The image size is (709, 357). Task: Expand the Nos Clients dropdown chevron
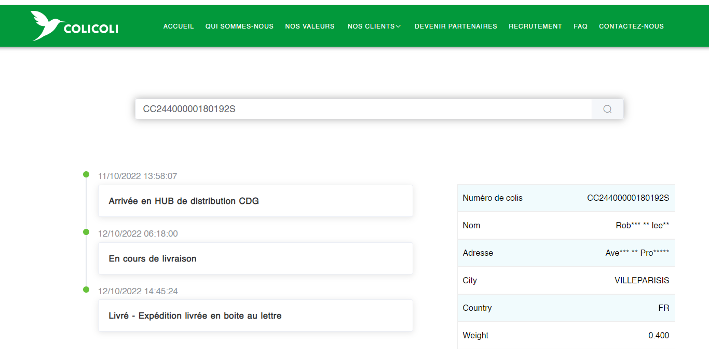[398, 26]
